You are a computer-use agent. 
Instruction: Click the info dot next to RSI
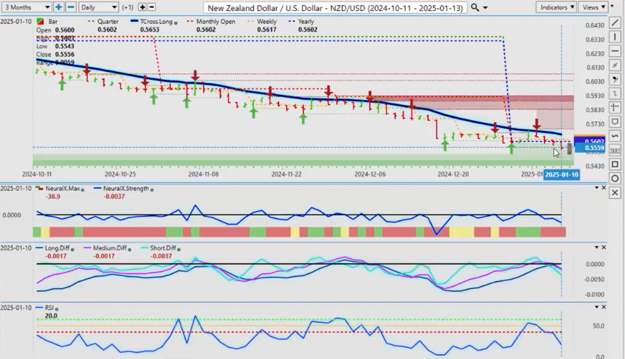(x=57, y=309)
